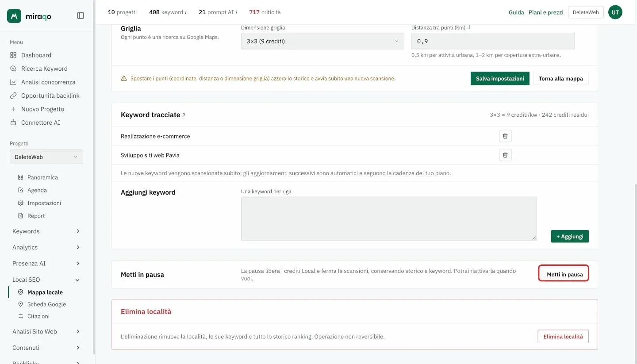Open Piani e prezzi
Screen dimensions: 637x364
(x=546, y=12)
